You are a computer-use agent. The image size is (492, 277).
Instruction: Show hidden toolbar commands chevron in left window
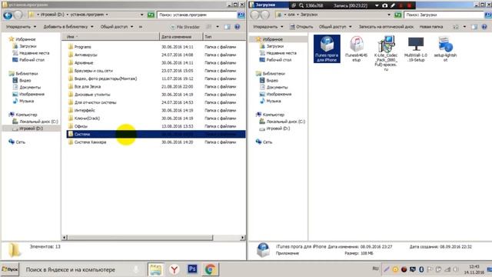click(x=141, y=27)
